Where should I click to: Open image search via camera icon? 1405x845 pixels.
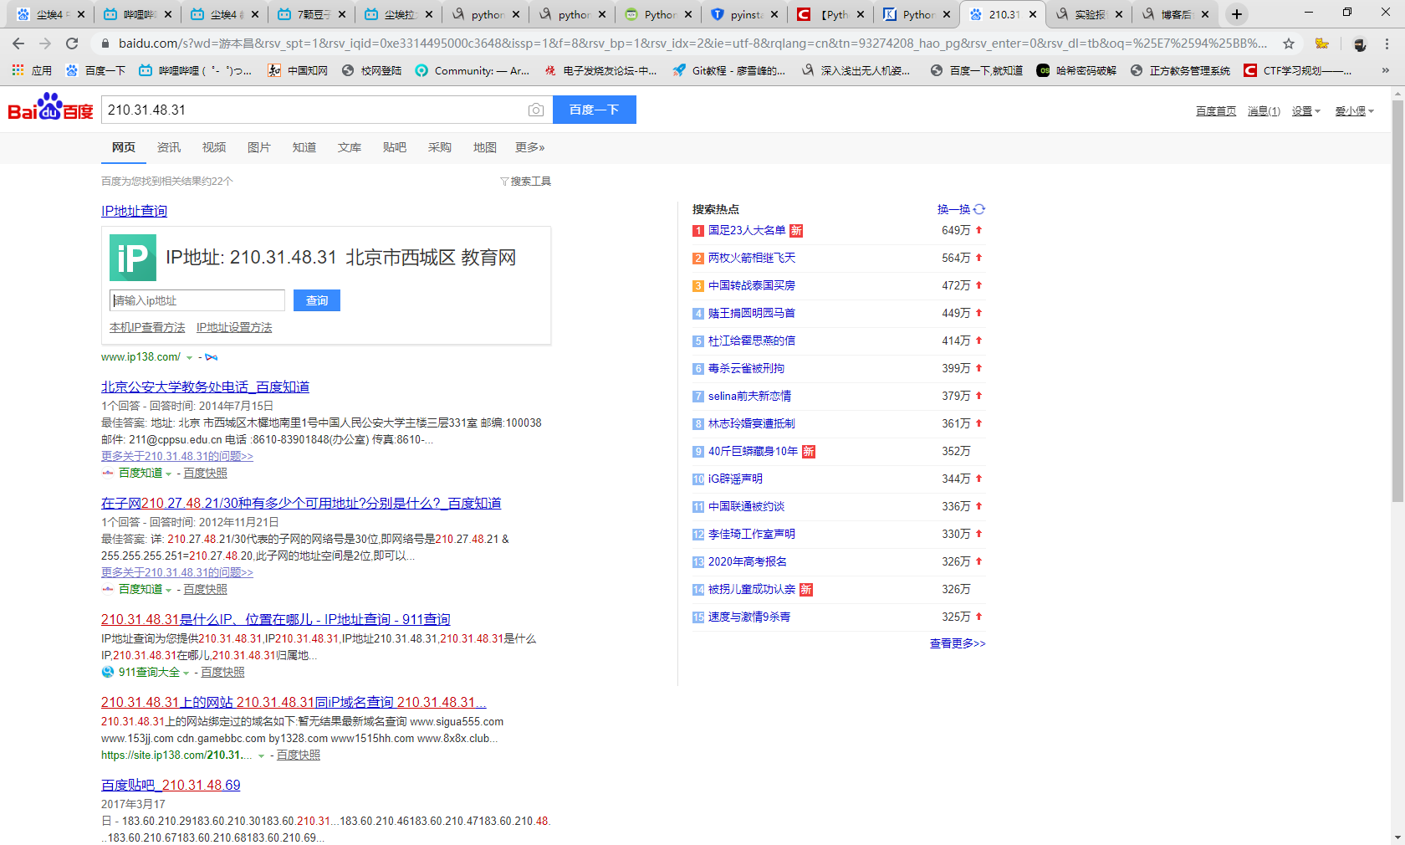point(536,110)
